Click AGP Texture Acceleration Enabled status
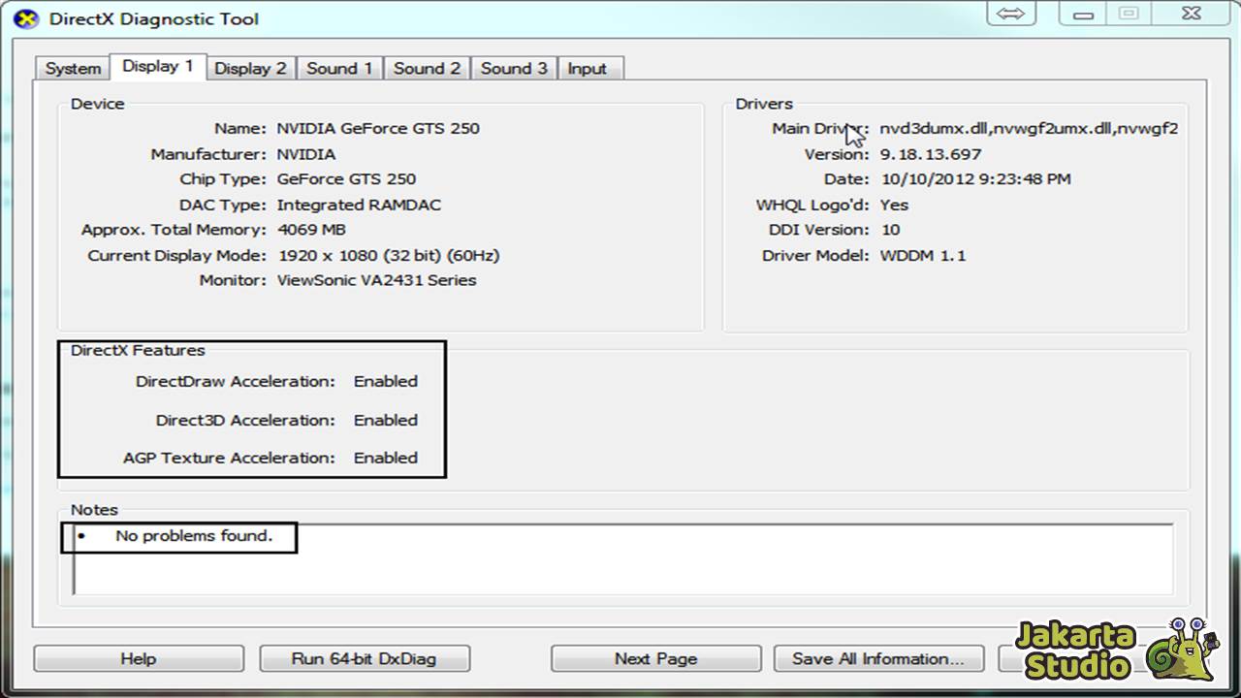This screenshot has height=698, width=1241. [x=386, y=458]
